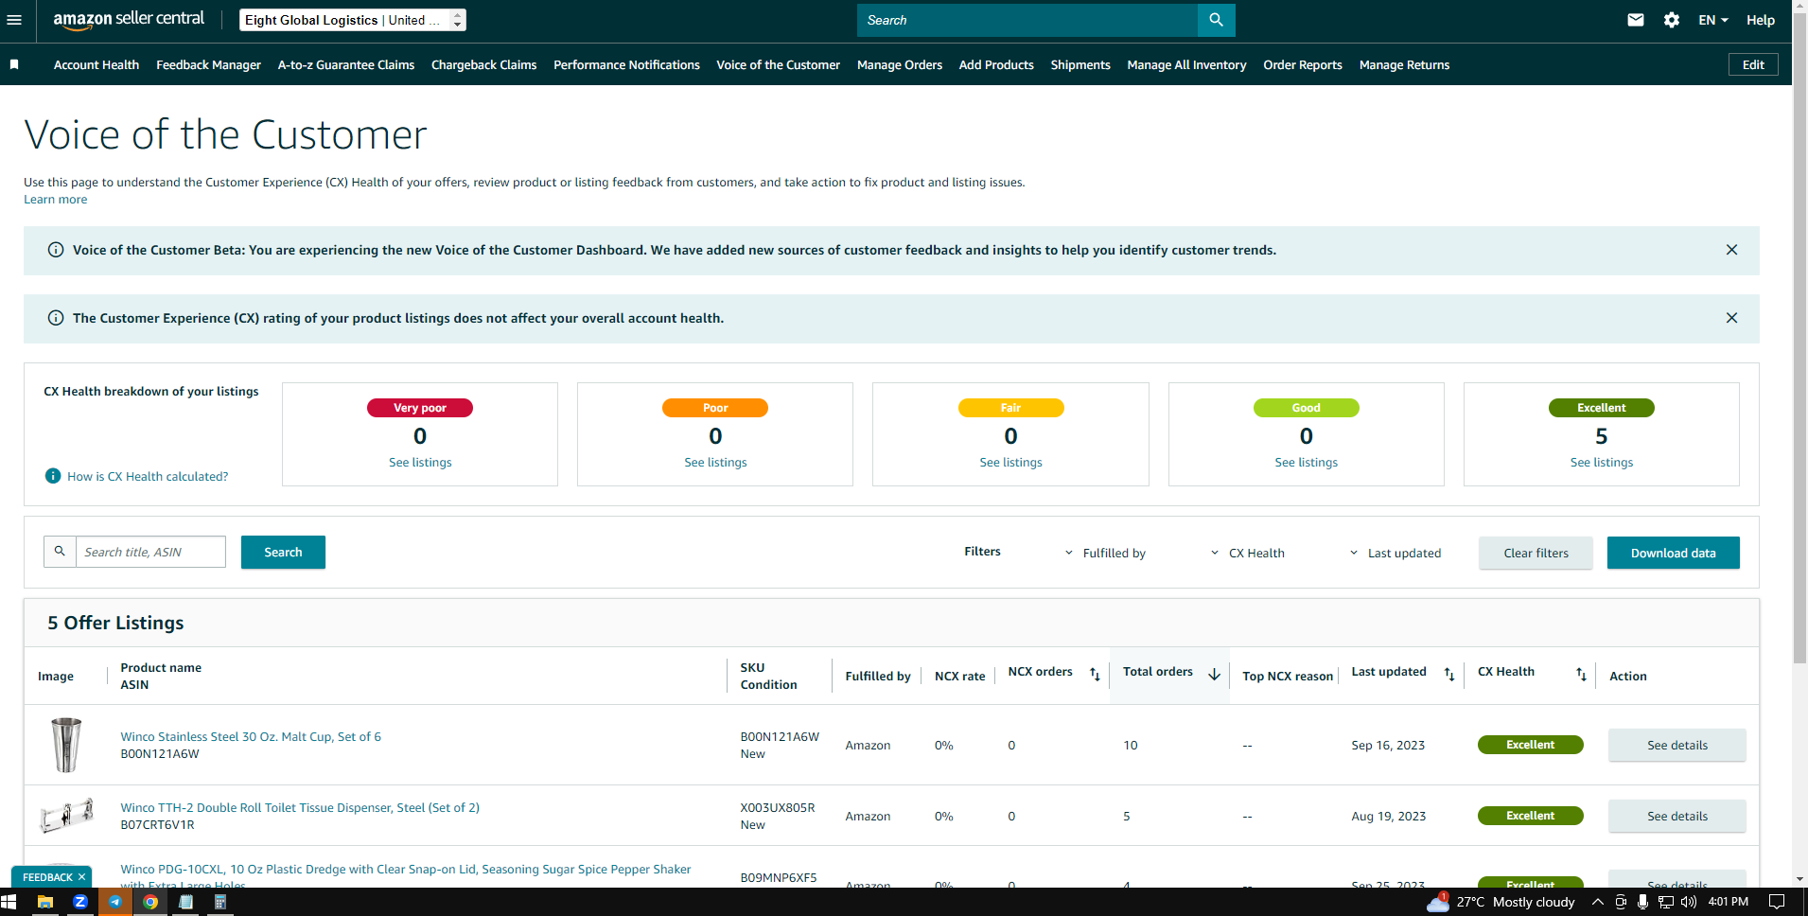This screenshot has height=916, width=1808.
Task: Click the magnifier icon in listing search box
Action: (x=60, y=552)
